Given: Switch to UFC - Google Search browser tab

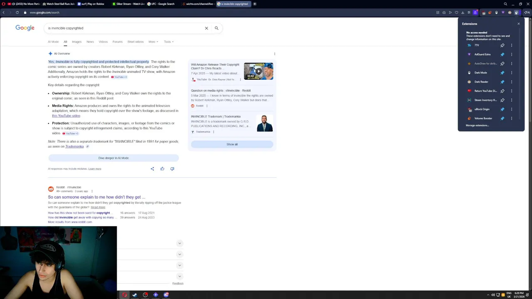Looking at the screenshot, I should (163, 4).
